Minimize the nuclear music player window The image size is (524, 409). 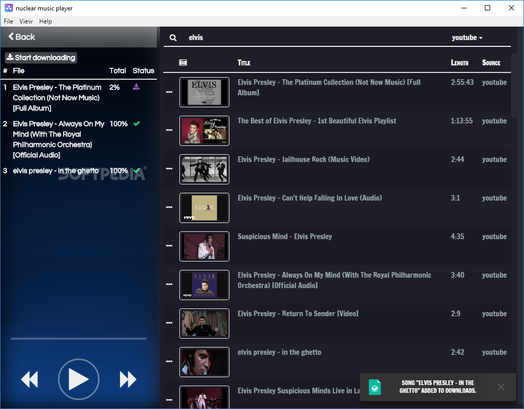(x=464, y=8)
